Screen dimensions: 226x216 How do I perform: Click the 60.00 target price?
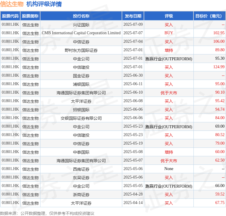click(220, 152)
